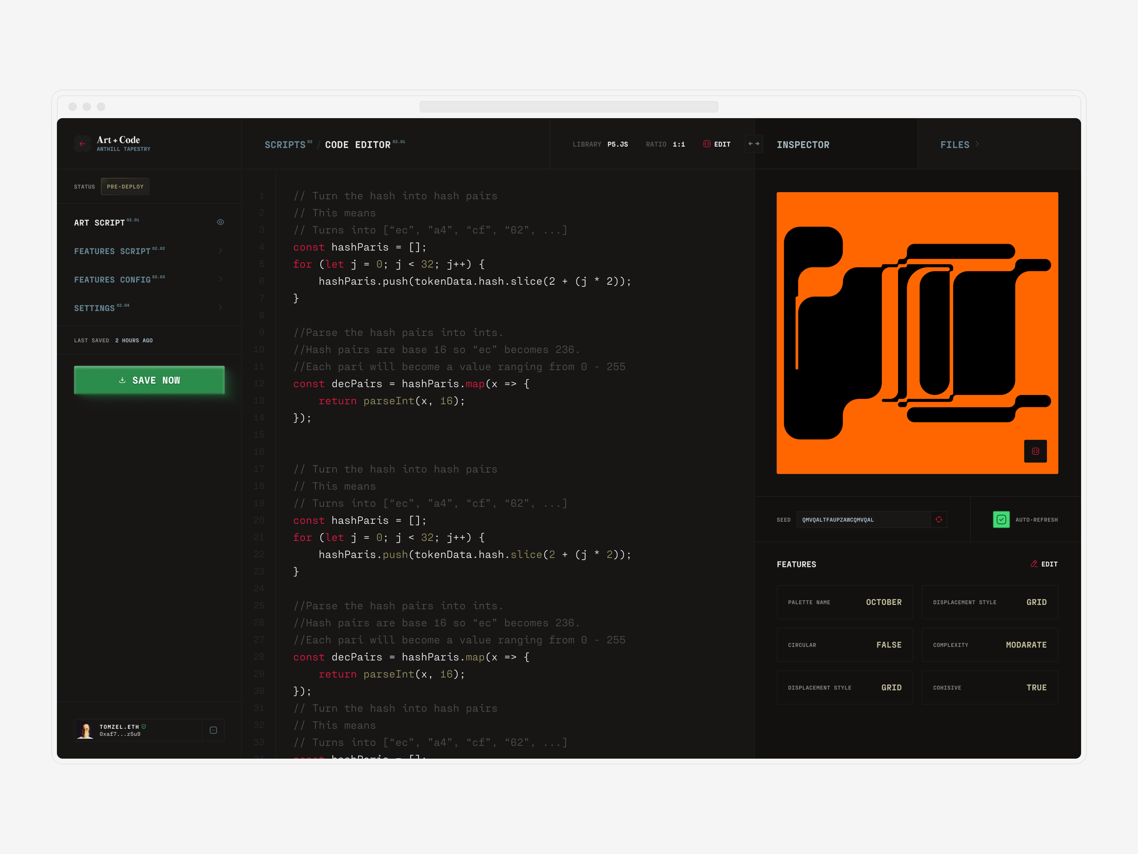Click code line 12 const decPairs
Viewport: 1138px width, 854px height.
coord(411,384)
